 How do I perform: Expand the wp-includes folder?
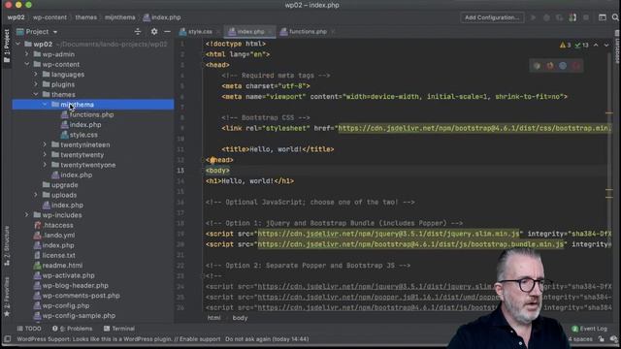tap(26, 215)
